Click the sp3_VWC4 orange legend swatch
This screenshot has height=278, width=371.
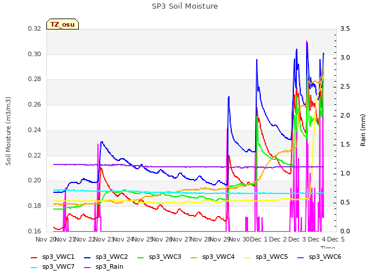click(x=194, y=257)
